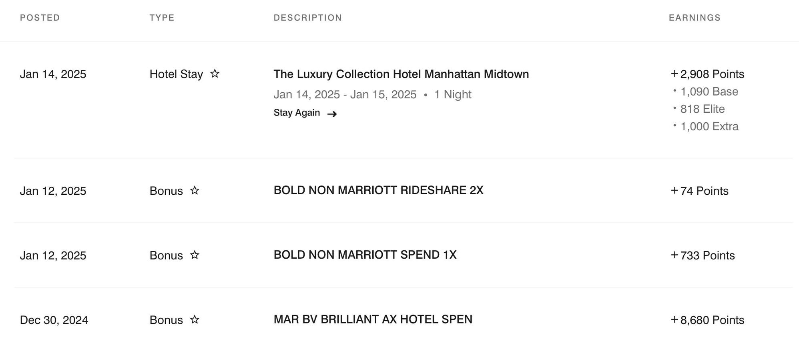The image size is (799, 349).
Task: Open The Luxury Collection Hotel Manhattan Midtown
Action: pos(401,74)
